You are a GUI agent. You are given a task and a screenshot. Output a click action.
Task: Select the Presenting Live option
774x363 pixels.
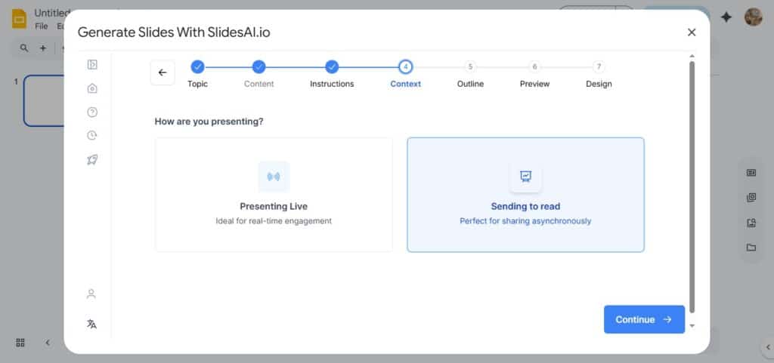(274, 195)
